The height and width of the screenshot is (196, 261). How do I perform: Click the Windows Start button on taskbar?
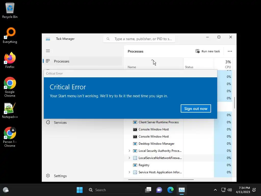pos(80,190)
